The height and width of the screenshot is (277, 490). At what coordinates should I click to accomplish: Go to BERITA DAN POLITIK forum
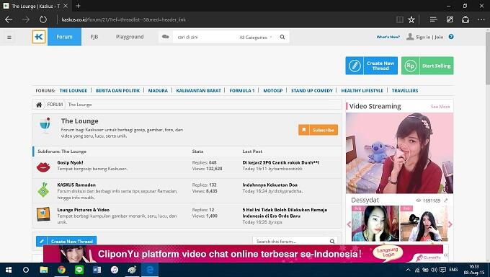[x=117, y=90]
